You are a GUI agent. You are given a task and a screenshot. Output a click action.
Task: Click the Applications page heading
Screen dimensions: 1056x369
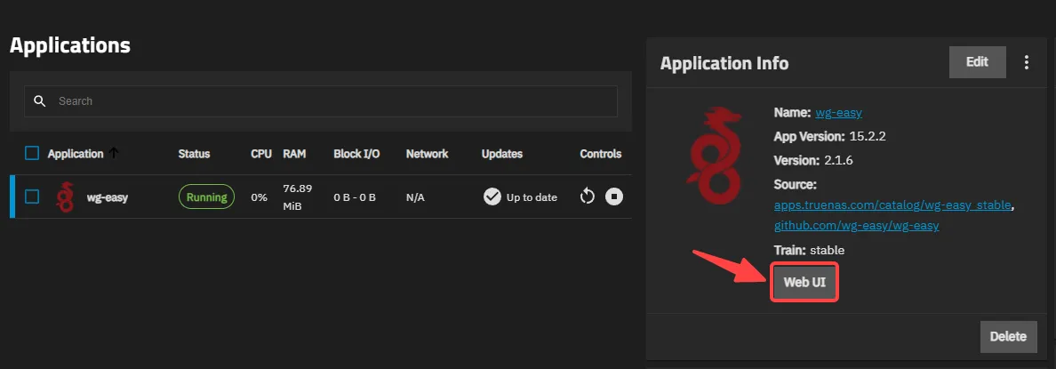[x=70, y=45]
